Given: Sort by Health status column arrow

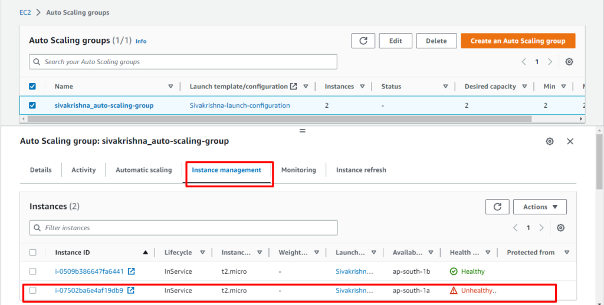Looking at the screenshot, I should 488,253.
